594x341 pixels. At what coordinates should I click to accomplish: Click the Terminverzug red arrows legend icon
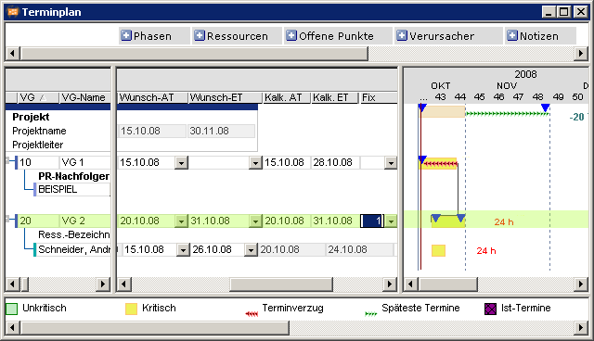pos(252,314)
